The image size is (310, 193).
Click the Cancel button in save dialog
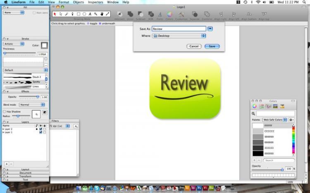194,46
